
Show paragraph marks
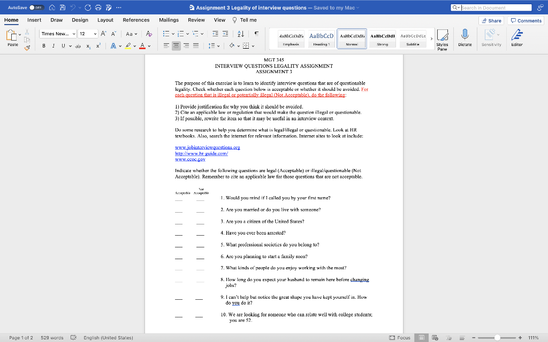[x=256, y=33]
